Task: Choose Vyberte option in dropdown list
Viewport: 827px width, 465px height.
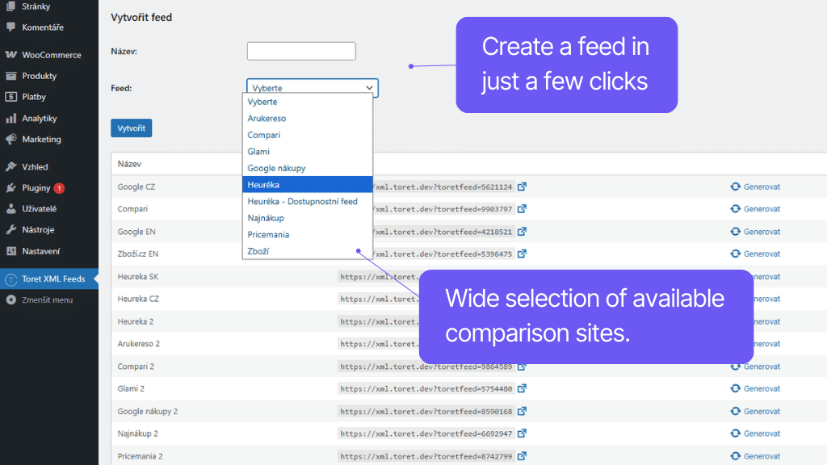Action: [308, 102]
